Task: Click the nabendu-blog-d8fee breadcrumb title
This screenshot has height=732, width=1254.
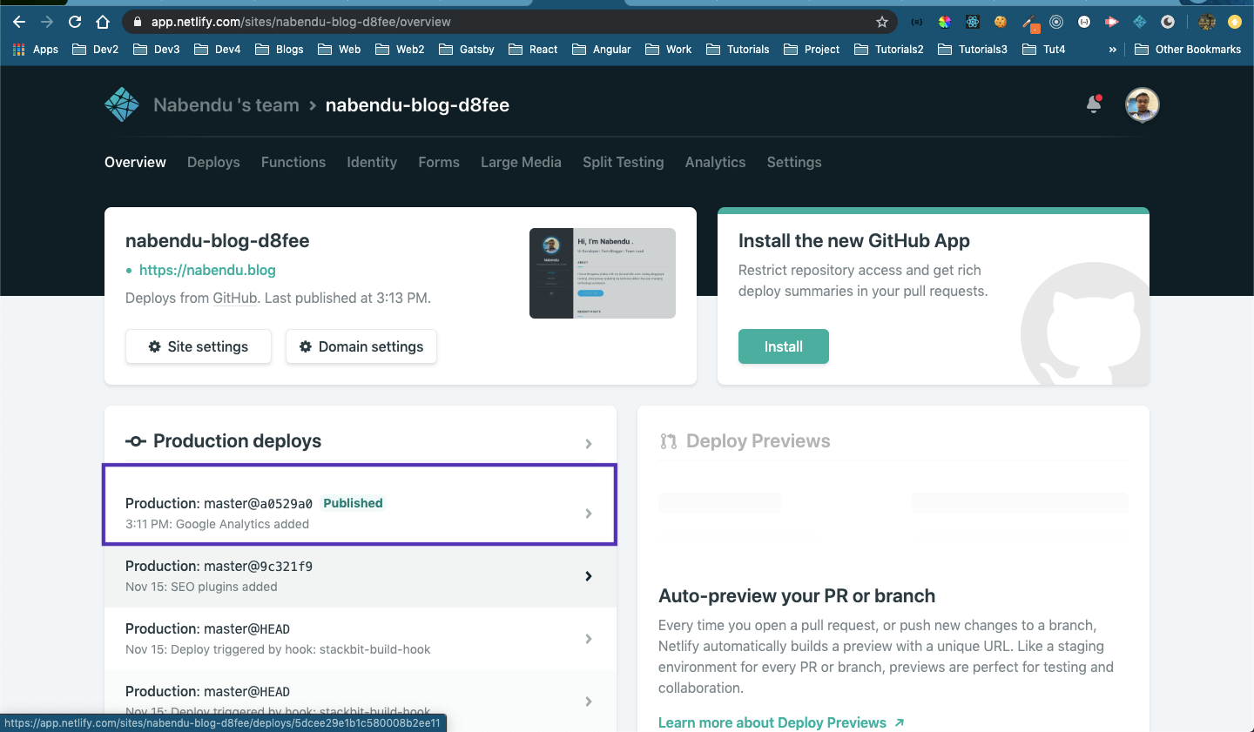Action: click(x=417, y=105)
